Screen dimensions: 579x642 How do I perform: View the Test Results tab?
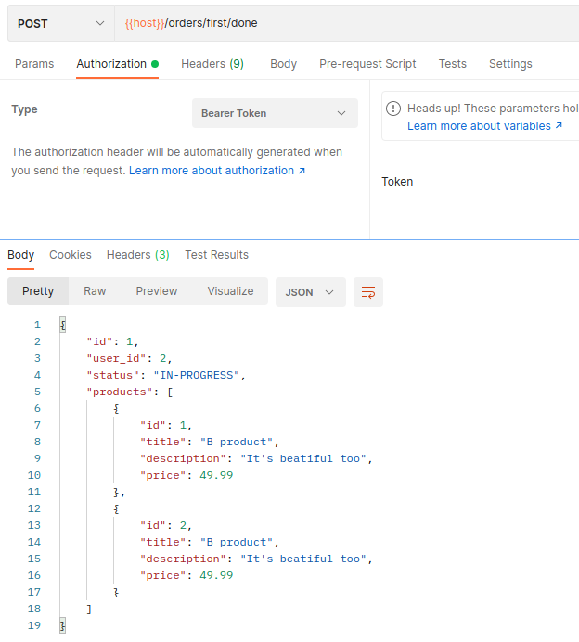[216, 255]
